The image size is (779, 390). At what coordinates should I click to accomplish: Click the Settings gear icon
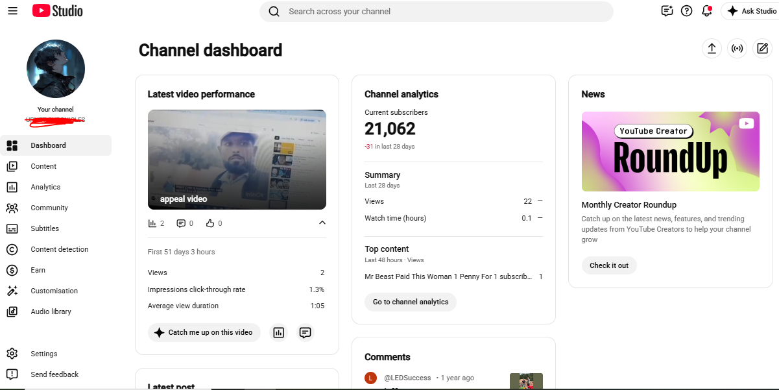coord(12,354)
